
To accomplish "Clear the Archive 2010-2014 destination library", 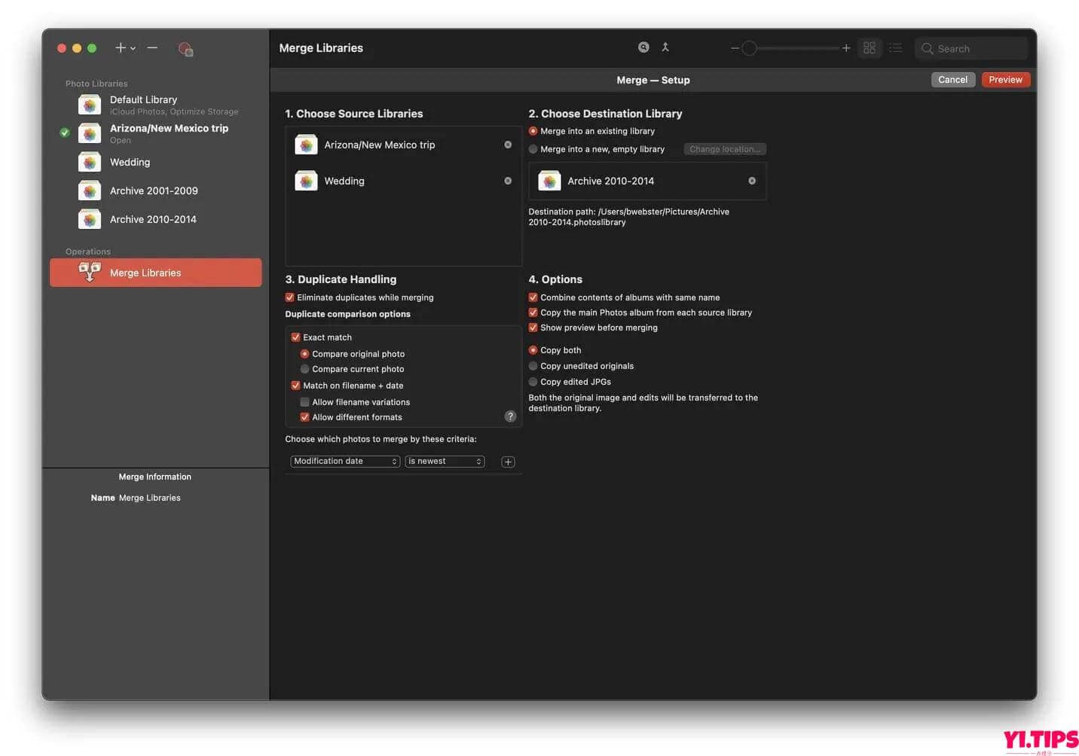I will pos(752,181).
